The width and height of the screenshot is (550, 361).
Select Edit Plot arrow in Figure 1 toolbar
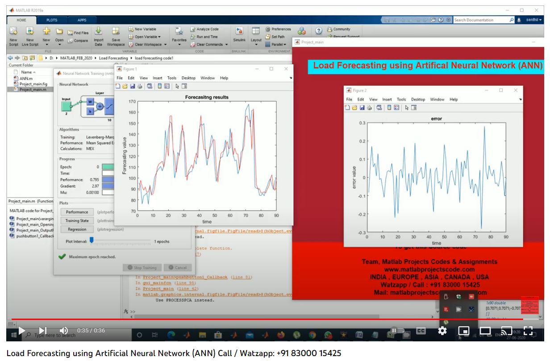coord(177,86)
